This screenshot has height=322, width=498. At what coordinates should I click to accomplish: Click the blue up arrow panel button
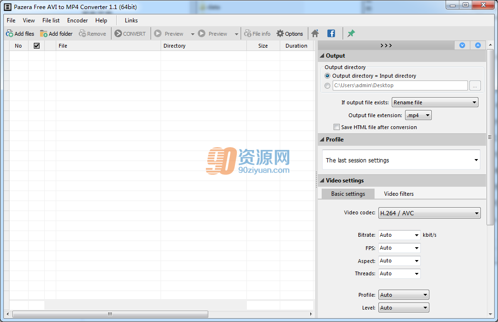[478, 45]
